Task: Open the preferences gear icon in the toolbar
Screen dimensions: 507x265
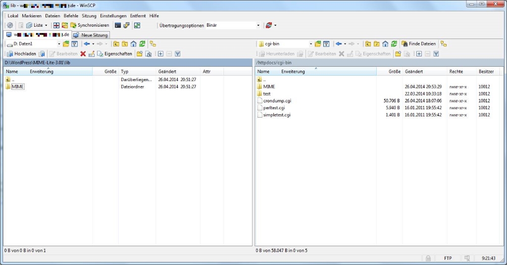Action: tap(9, 25)
